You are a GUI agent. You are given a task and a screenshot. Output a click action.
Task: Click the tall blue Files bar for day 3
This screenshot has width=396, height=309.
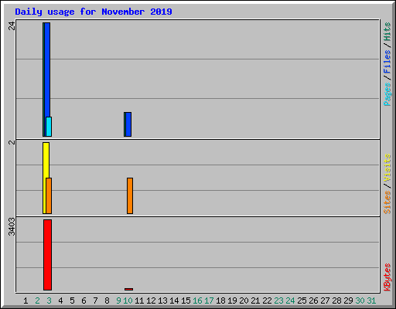coord(47,70)
